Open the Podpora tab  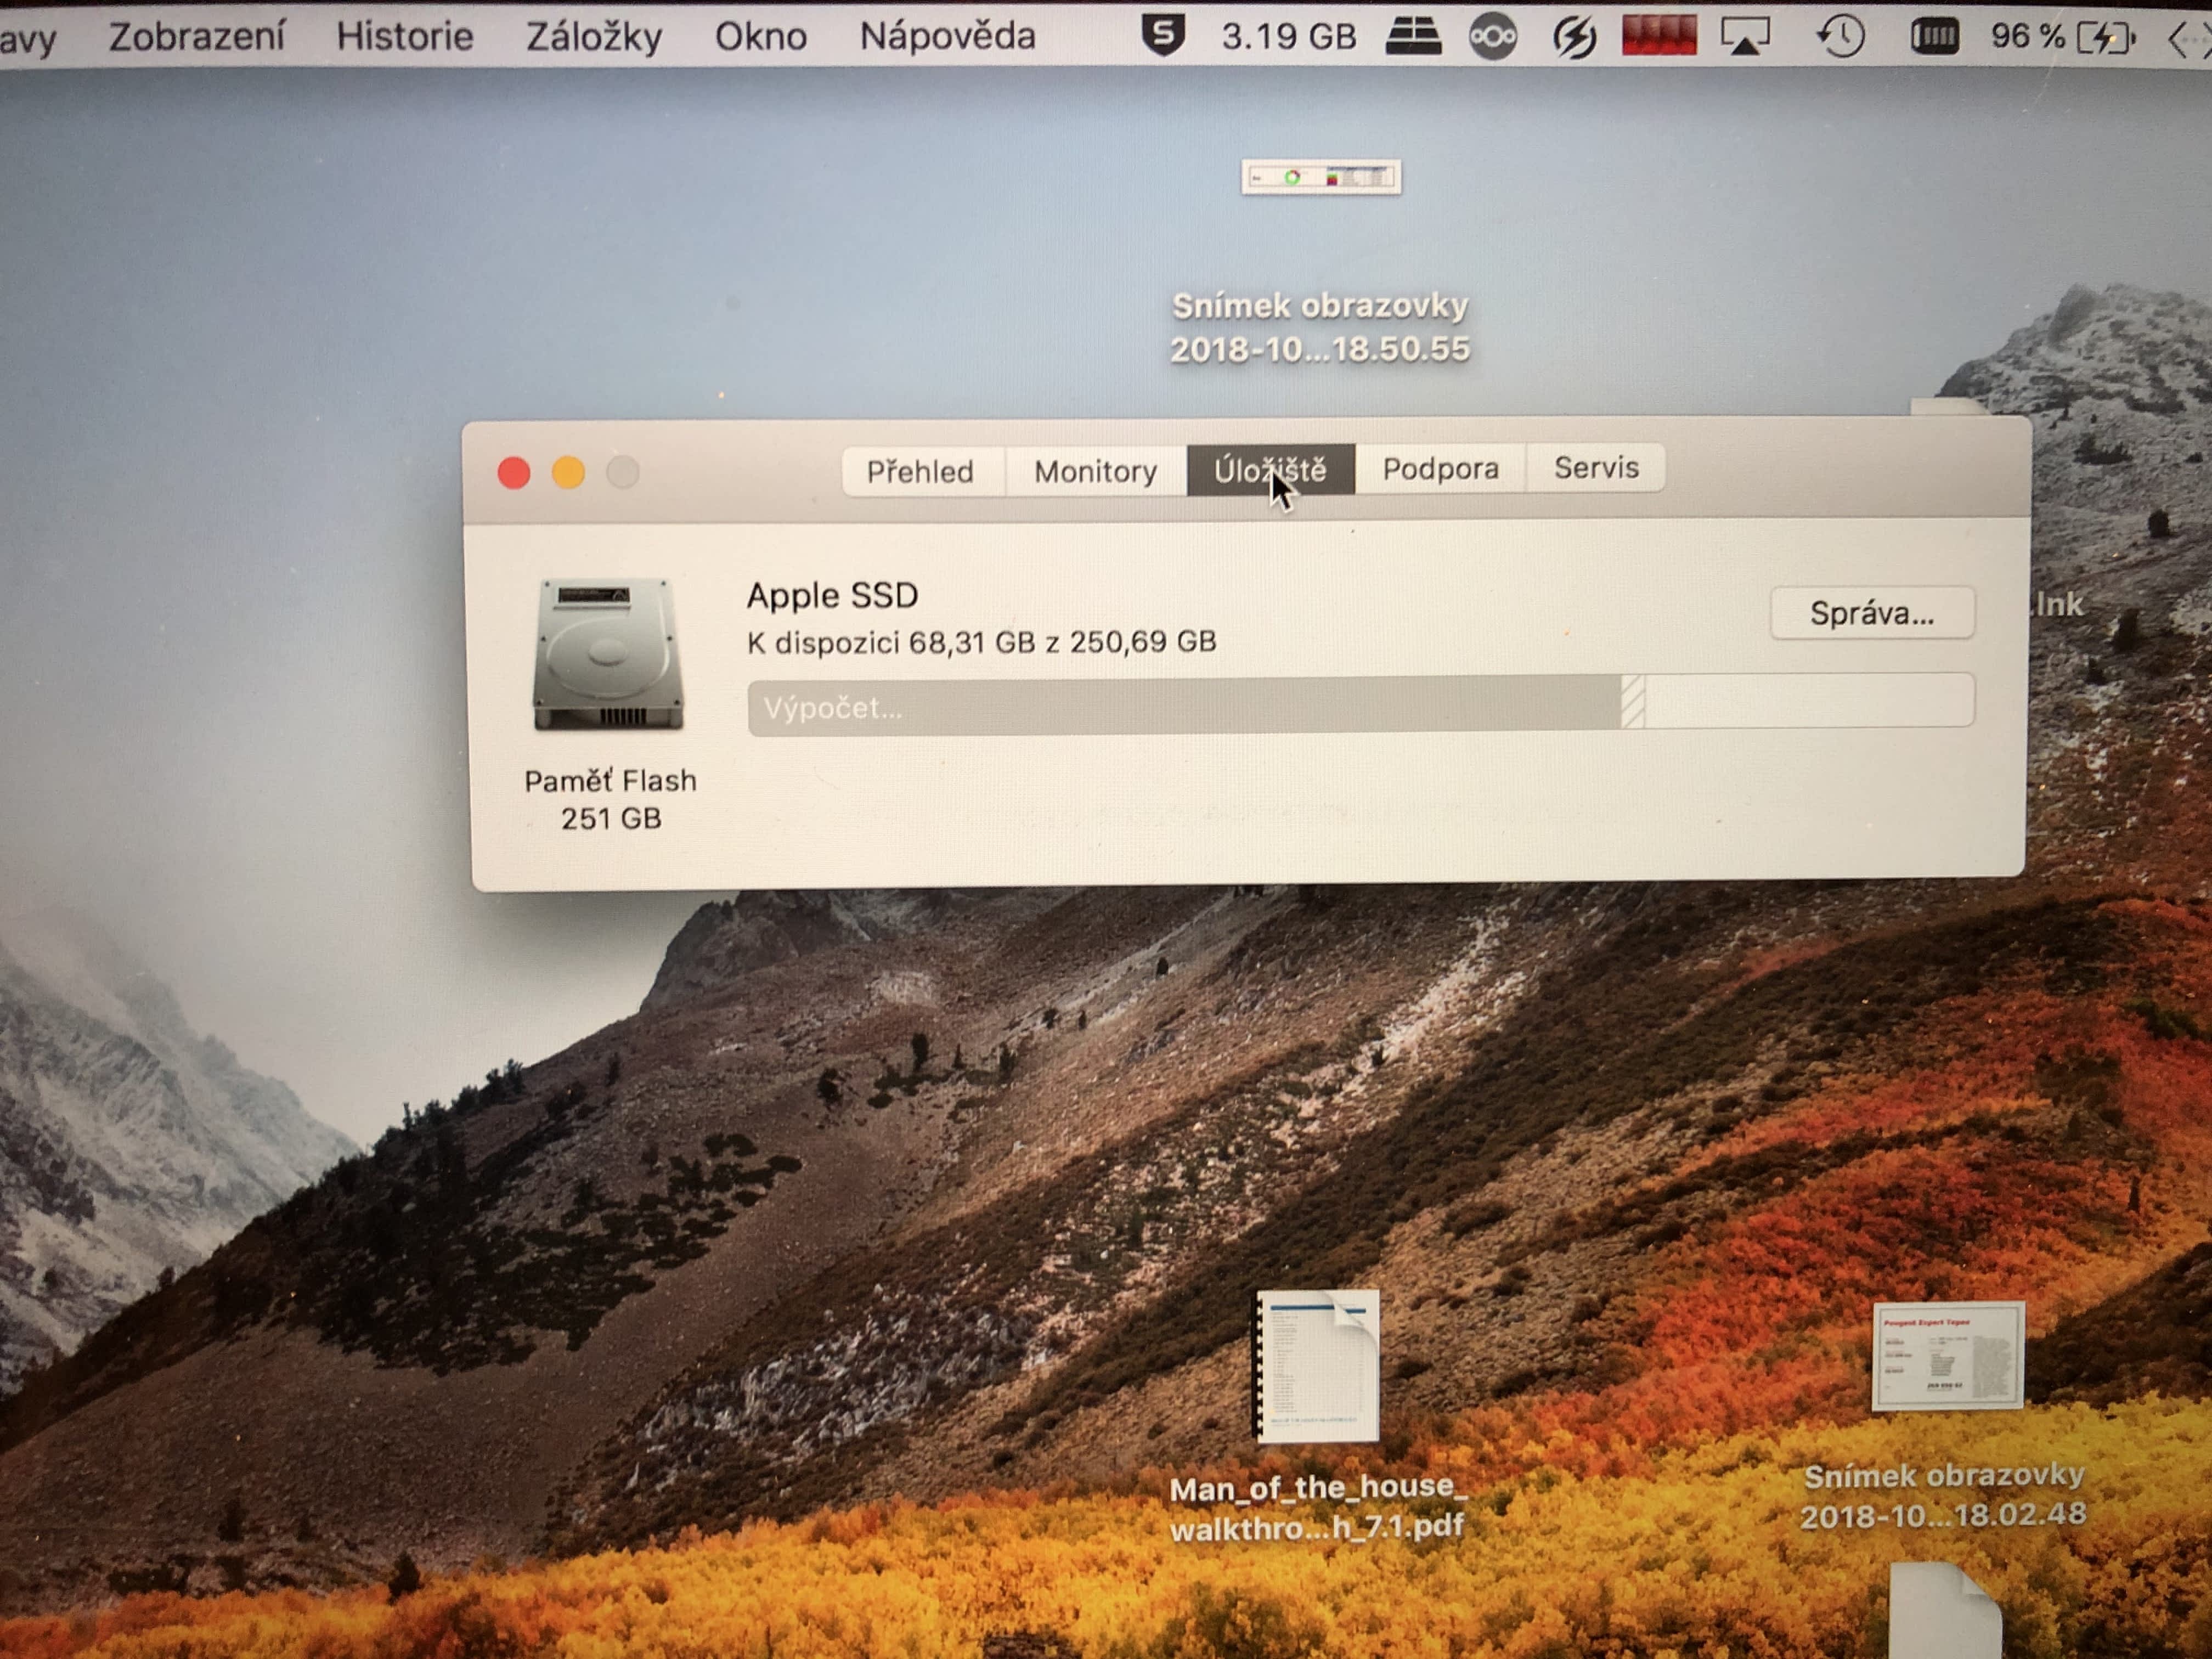coord(1440,468)
